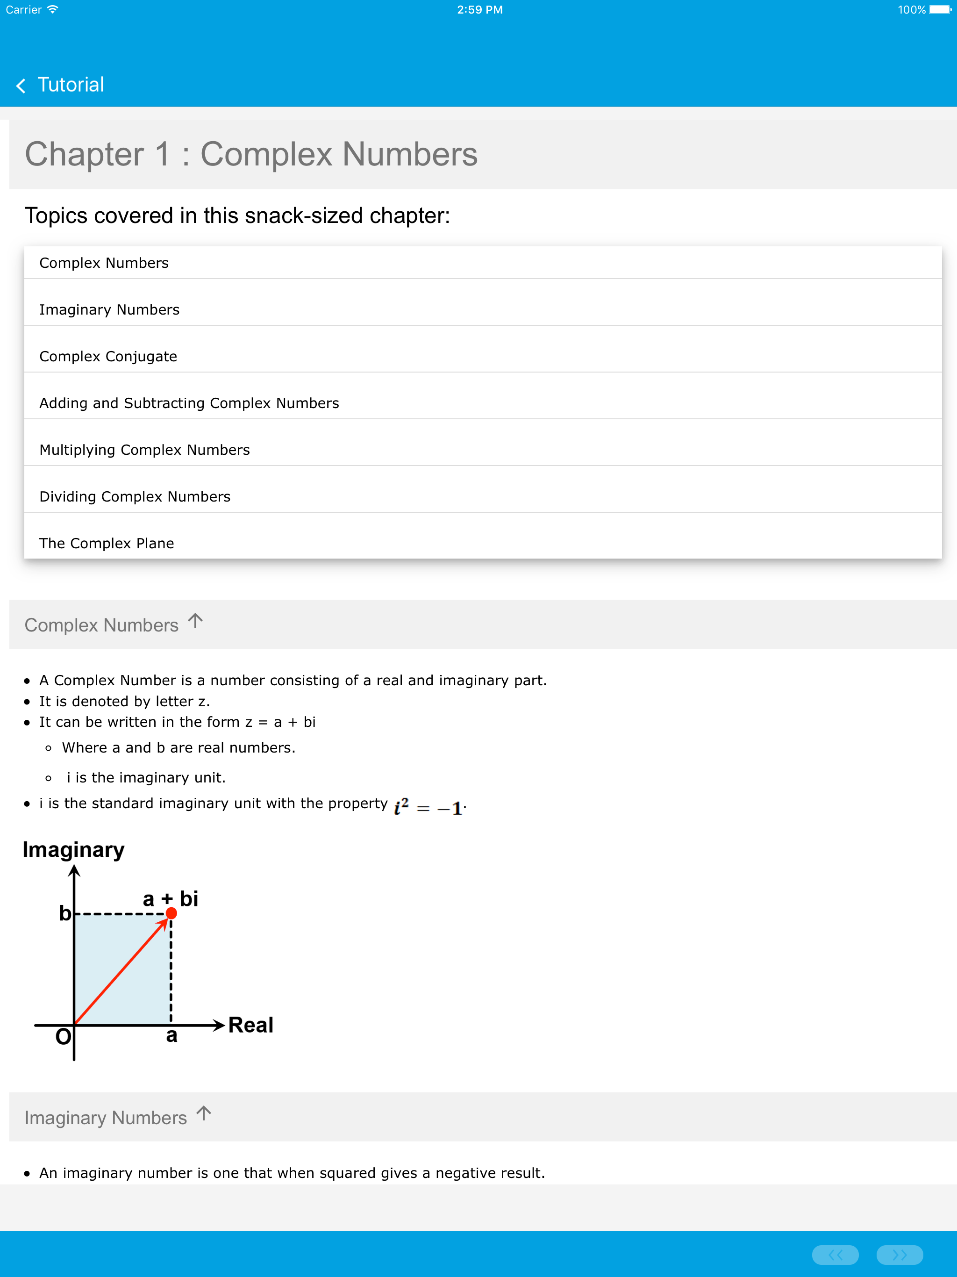The height and width of the screenshot is (1277, 957).
Task: Tap the Chapter 1 : Complex Numbers title
Action: tap(251, 154)
